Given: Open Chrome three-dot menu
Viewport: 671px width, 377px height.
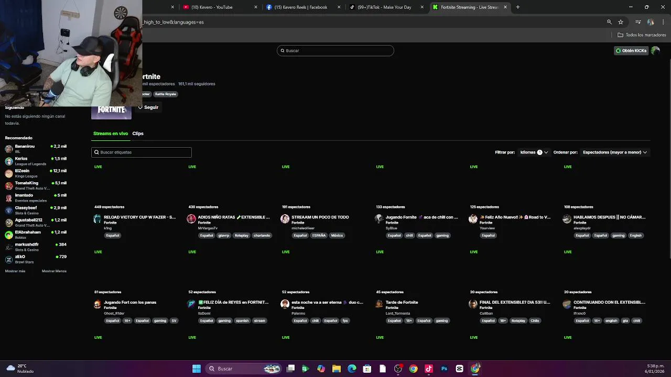Looking at the screenshot, I should (x=664, y=22).
